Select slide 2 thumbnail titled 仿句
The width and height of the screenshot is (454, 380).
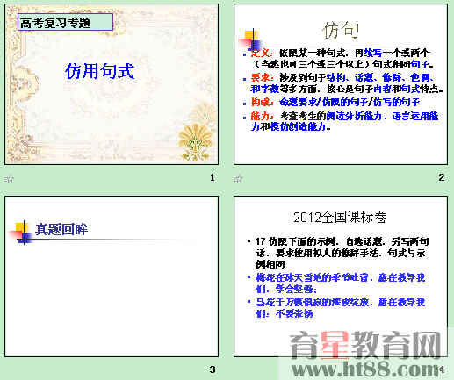(341, 84)
